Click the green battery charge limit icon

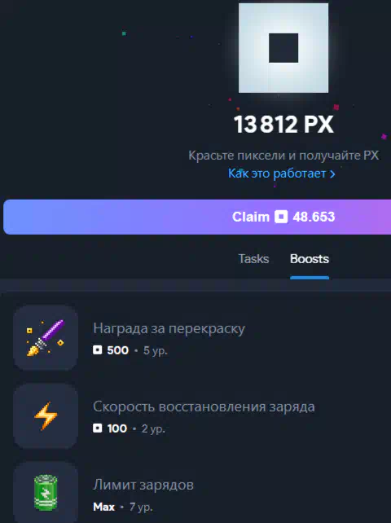point(46,493)
